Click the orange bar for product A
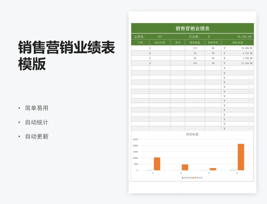Image resolution: width=267 pixels, height=204 pixels. [x=157, y=164]
